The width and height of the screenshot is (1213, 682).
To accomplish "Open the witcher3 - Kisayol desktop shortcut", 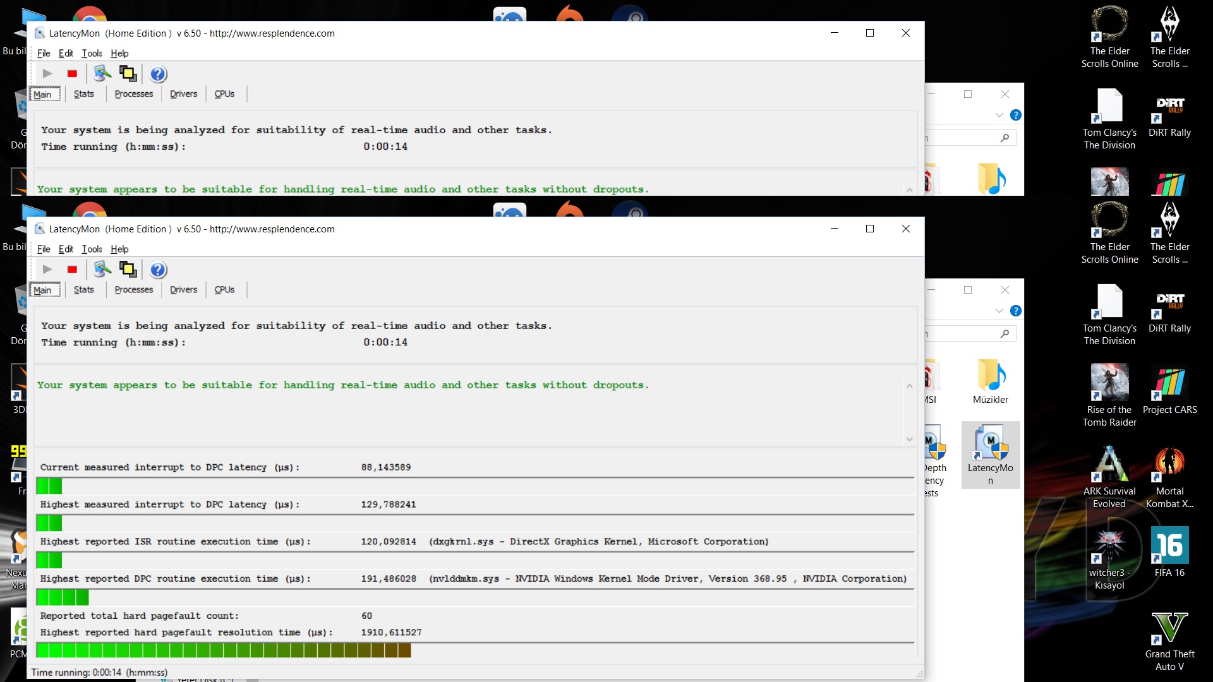I will [1109, 558].
